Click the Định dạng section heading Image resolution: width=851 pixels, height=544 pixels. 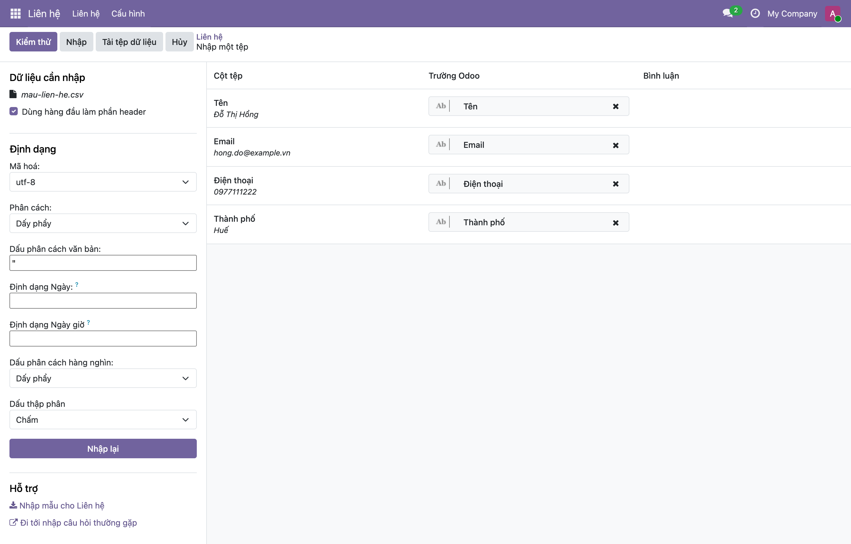tap(33, 149)
